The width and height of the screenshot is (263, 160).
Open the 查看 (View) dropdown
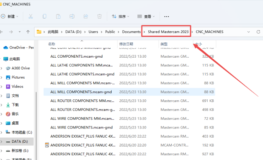click(x=146, y=16)
